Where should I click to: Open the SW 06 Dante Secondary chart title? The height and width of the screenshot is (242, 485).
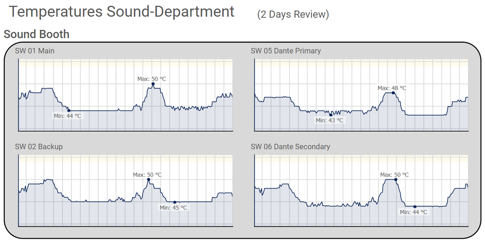click(x=291, y=146)
